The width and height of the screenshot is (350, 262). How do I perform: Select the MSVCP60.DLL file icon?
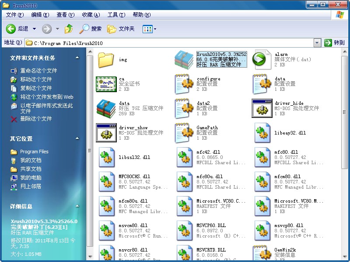tap(185, 231)
